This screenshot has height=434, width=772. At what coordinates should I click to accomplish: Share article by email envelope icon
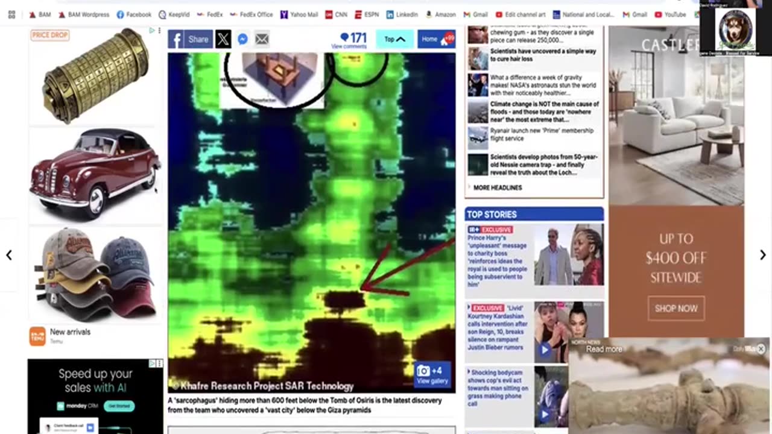click(262, 39)
